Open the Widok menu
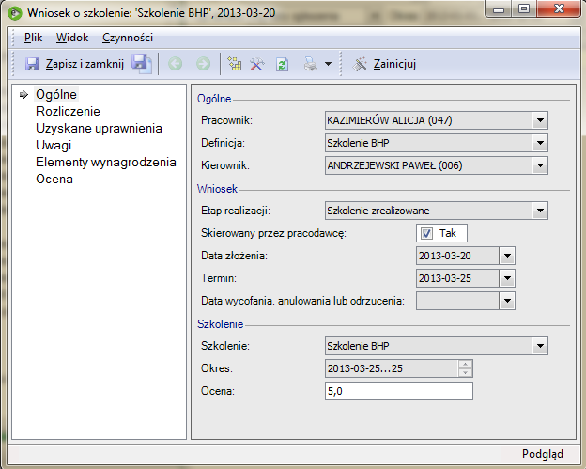 click(72, 38)
